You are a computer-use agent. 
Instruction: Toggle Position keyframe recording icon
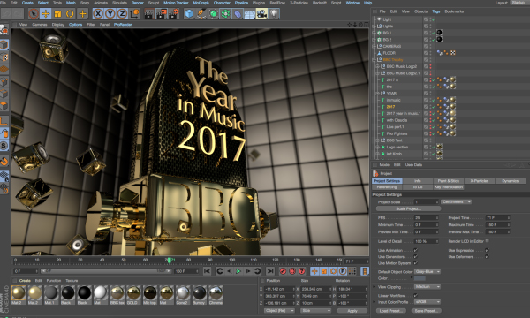(314, 271)
